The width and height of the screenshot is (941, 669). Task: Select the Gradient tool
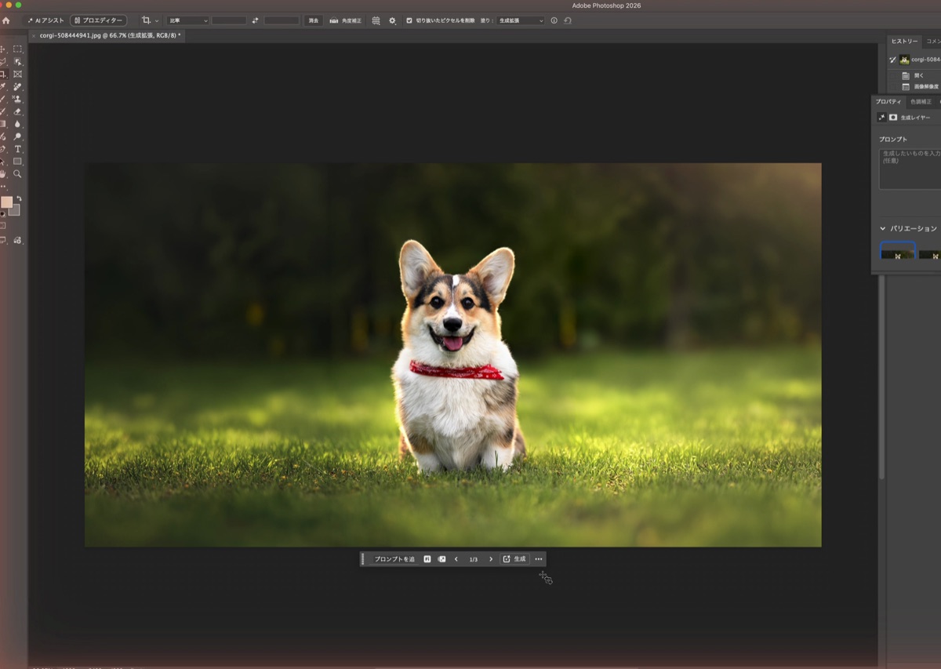[4, 124]
